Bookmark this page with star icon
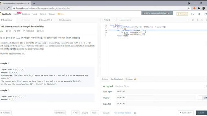The height and width of the screenshot is (116, 207). pyautogui.click(x=189, y=8)
